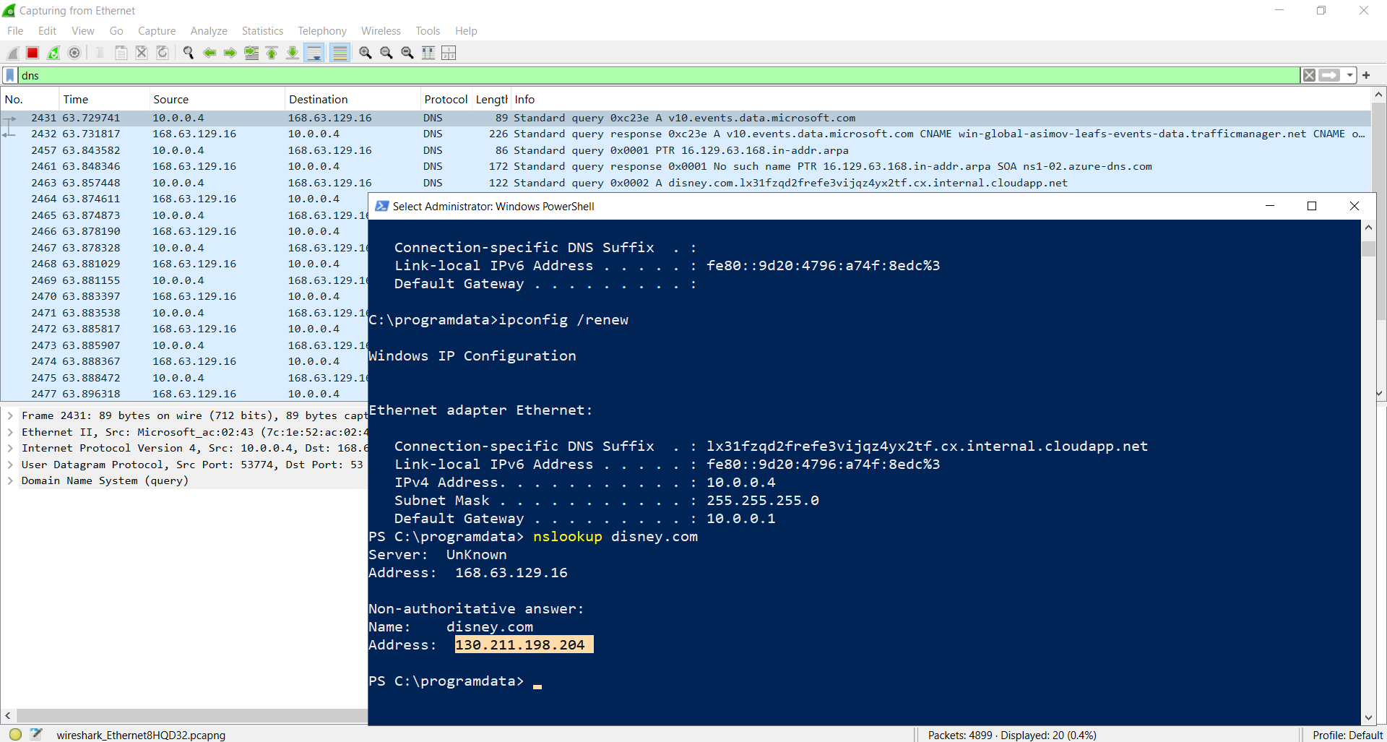
Task: Jump to the first packet
Action: (x=272, y=53)
